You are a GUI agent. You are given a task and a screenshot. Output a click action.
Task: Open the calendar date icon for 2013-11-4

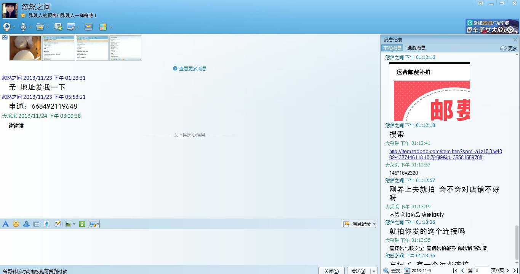407,271
